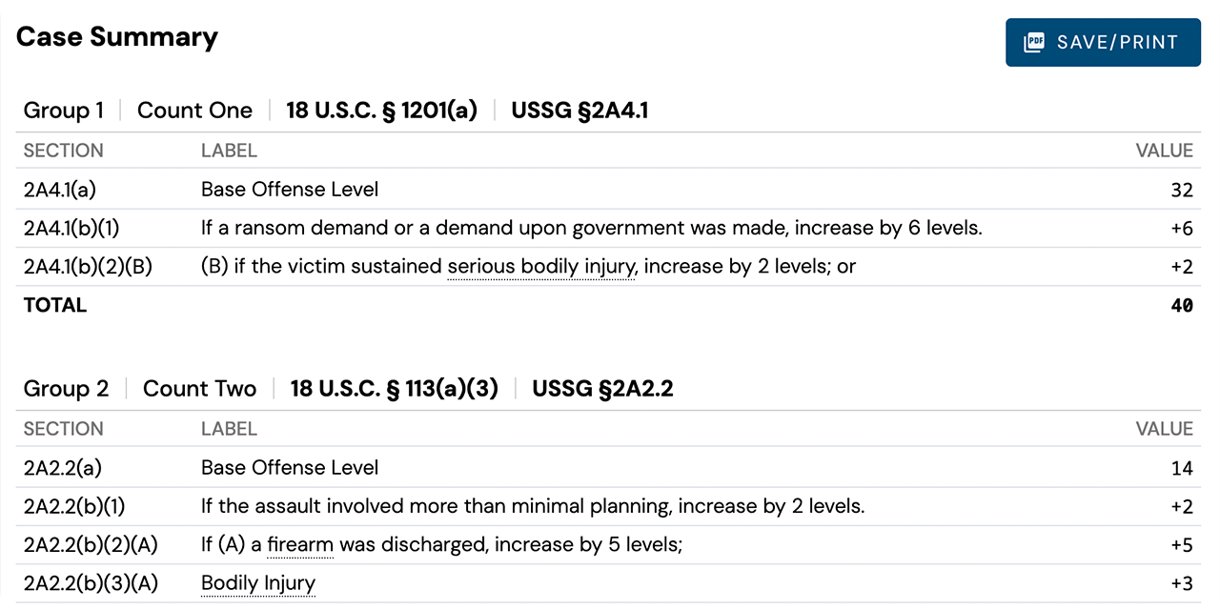
Task: Click the 18 U.S.C. § 1201(a) statute citation
Action: tap(381, 110)
